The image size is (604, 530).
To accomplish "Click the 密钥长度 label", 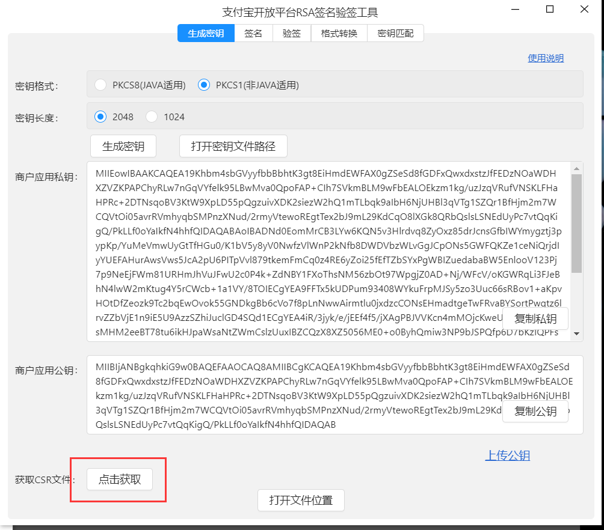I will 36,118.
